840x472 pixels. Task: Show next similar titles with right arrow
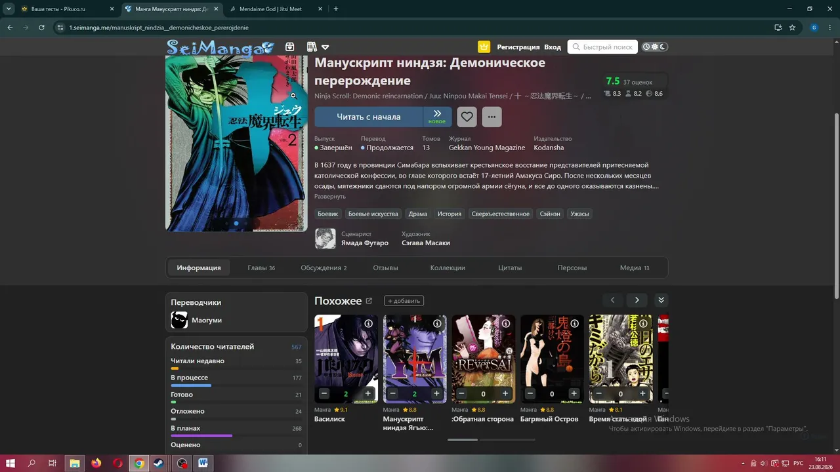pos(637,300)
